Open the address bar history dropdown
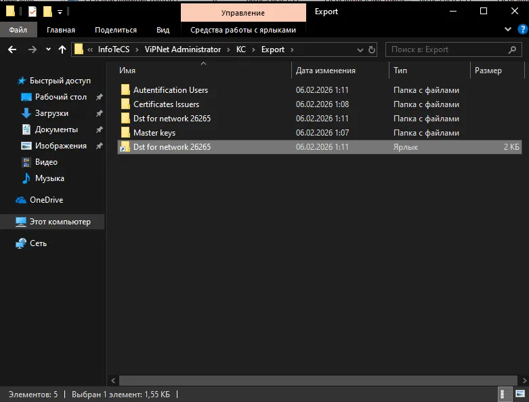The image size is (529, 402). 360,50
